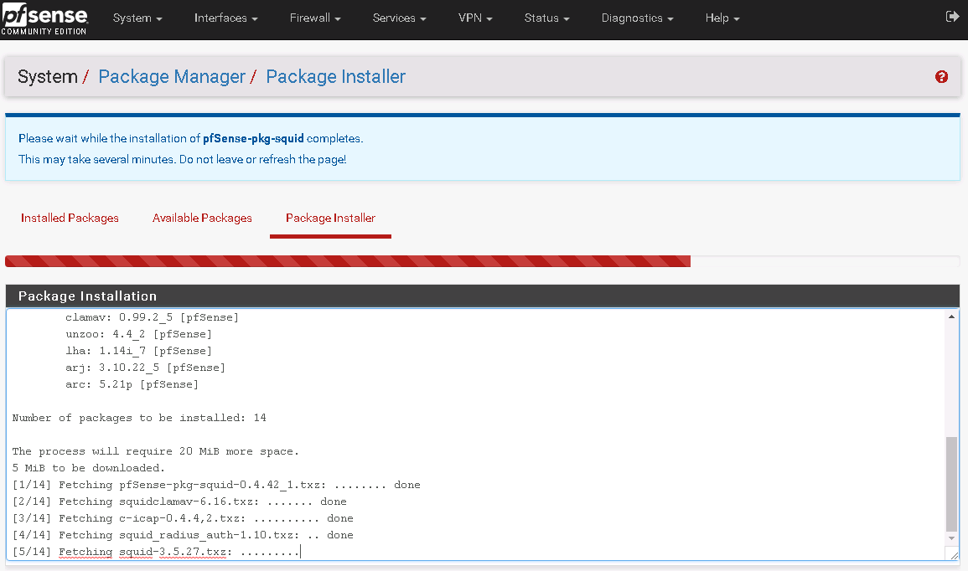This screenshot has width=968, height=571.
Task: Click the log scrollbar up arrow
Action: (x=951, y=316)
